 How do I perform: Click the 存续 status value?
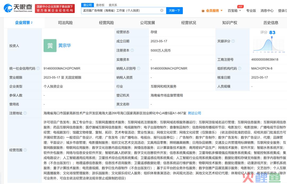154,32
